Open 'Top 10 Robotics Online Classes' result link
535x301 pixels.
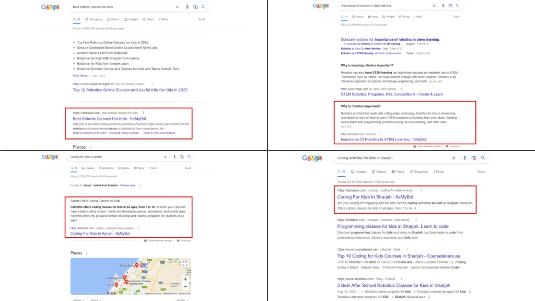pyautogui.click(x=130, y=90)
